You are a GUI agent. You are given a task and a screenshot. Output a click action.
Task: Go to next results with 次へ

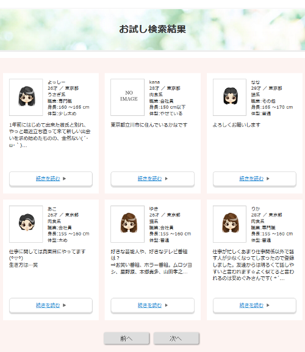[176, 339]
